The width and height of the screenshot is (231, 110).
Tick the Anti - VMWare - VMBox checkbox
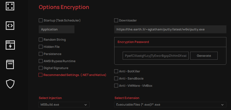coord(116,85)
